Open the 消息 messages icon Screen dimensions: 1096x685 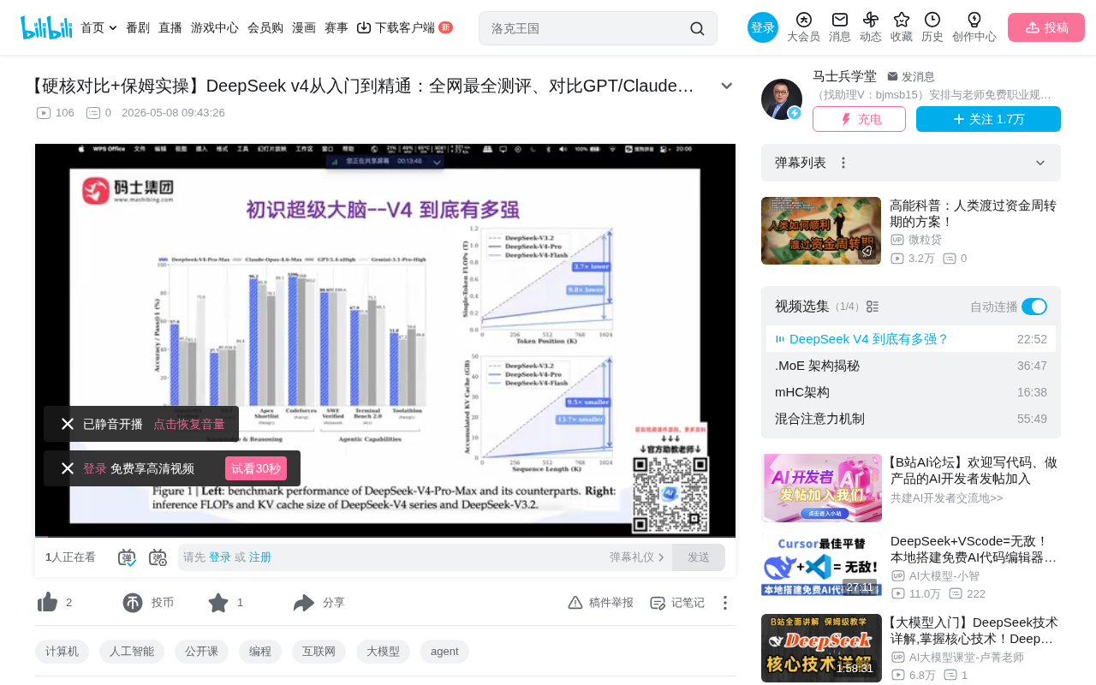[x=840, y=20]
